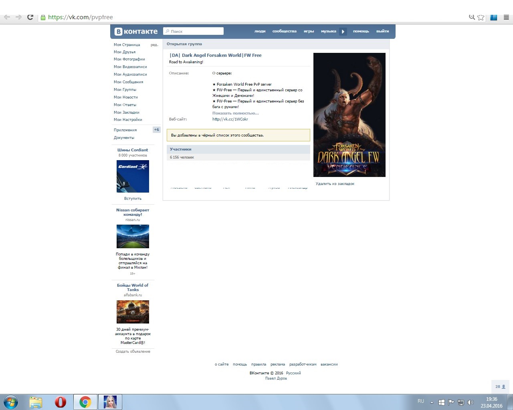513x410 pixels.
Task: Click the network icon in system tray
Action: point(461,402)
